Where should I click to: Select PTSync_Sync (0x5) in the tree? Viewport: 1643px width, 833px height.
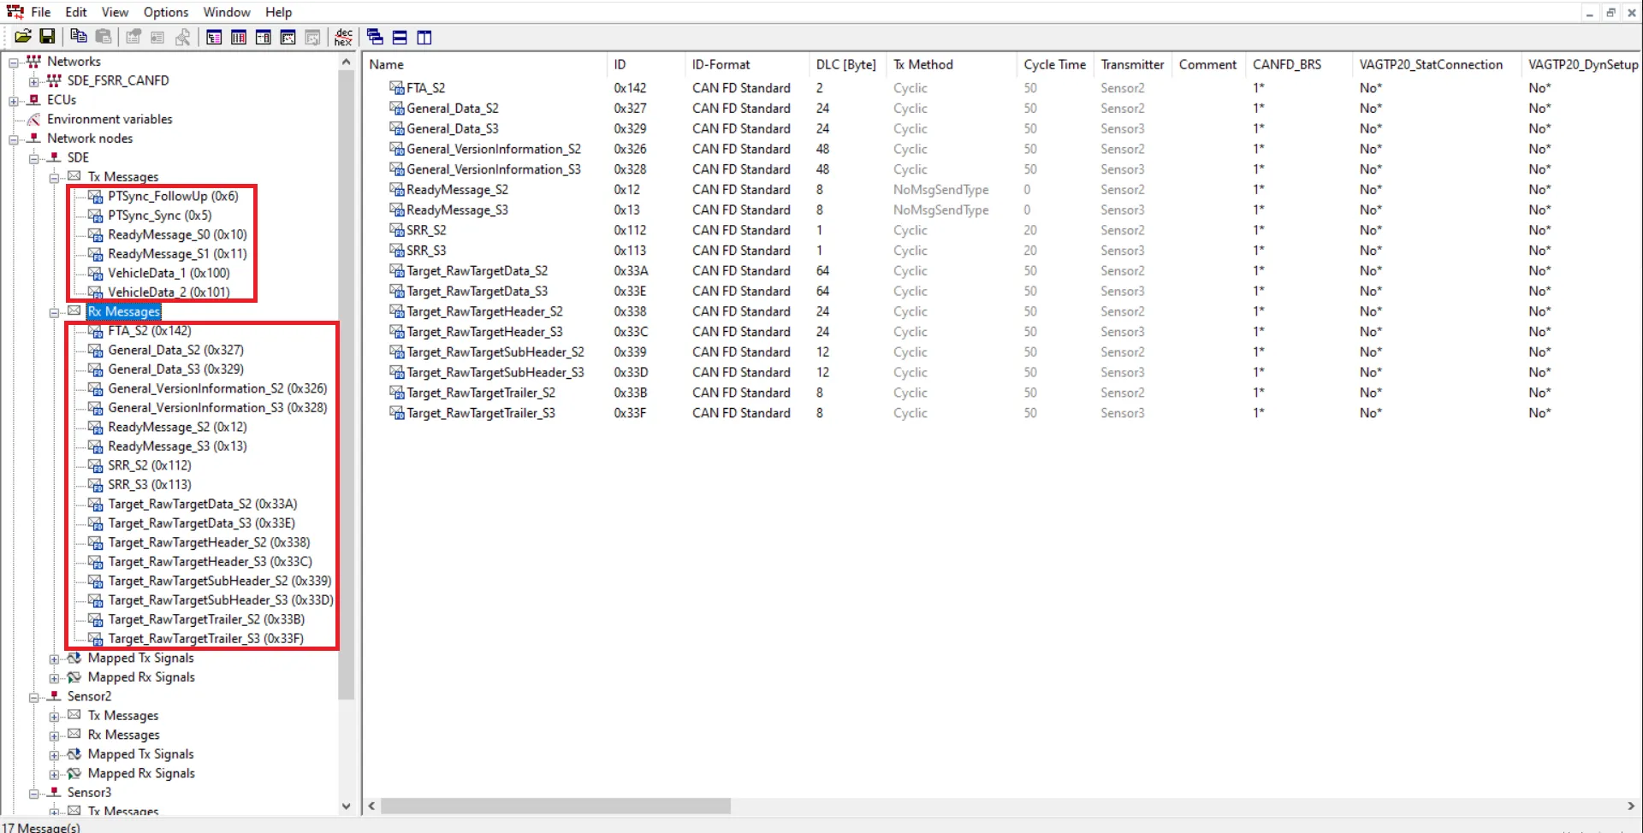point(159,216)
